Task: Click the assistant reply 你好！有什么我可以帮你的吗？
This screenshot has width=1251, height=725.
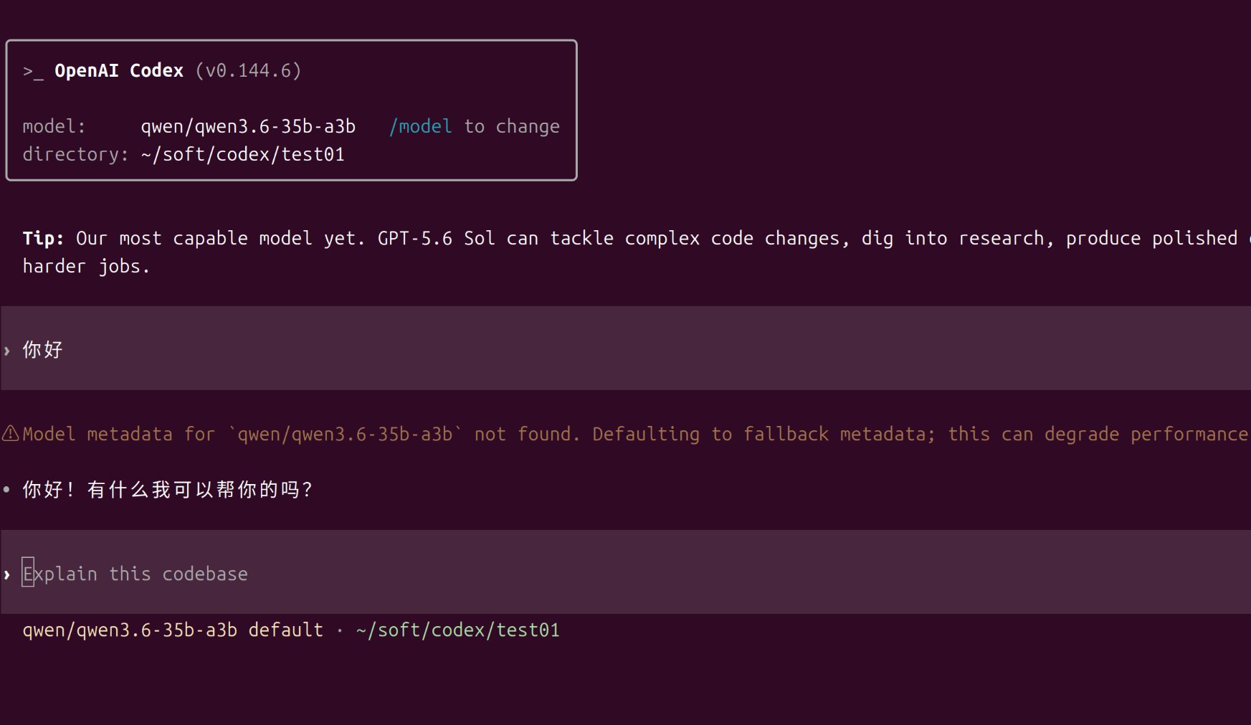Action: click(168, 489)
